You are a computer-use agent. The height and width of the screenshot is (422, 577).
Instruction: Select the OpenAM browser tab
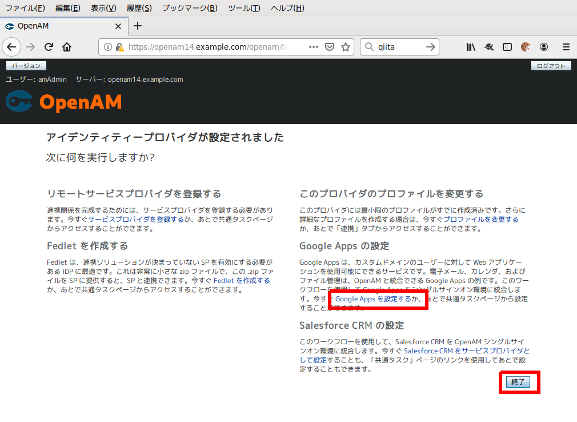pos(57,26)
